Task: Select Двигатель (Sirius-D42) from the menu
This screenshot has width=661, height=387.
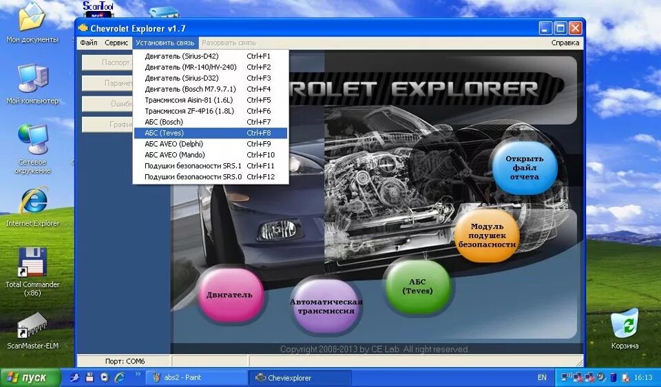Action: 211,56
